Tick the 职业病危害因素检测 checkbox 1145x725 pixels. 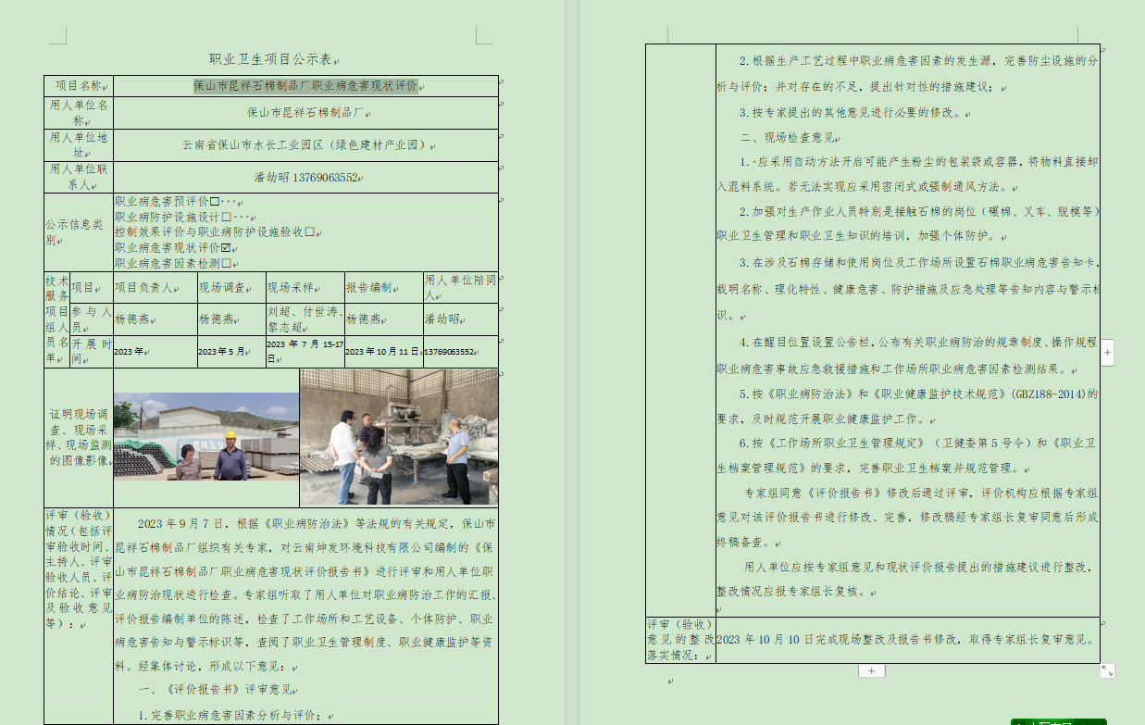click(226, 264)
